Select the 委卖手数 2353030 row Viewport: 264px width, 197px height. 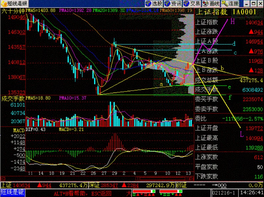tap(229, 109)
